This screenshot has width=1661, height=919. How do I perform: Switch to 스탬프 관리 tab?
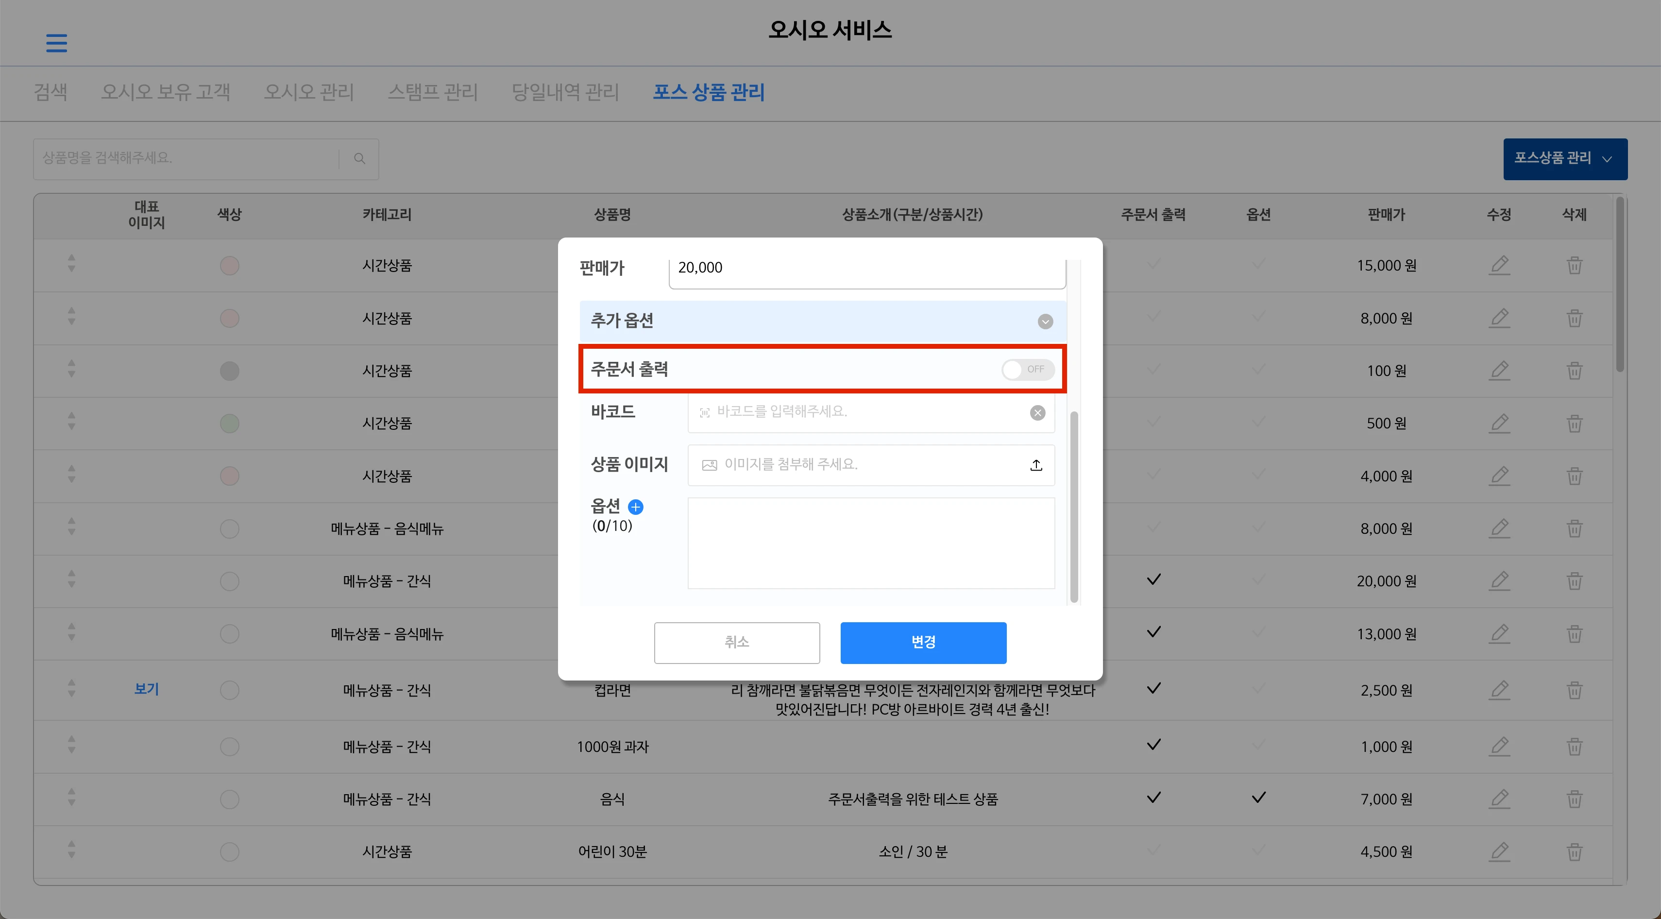[433, 92]
